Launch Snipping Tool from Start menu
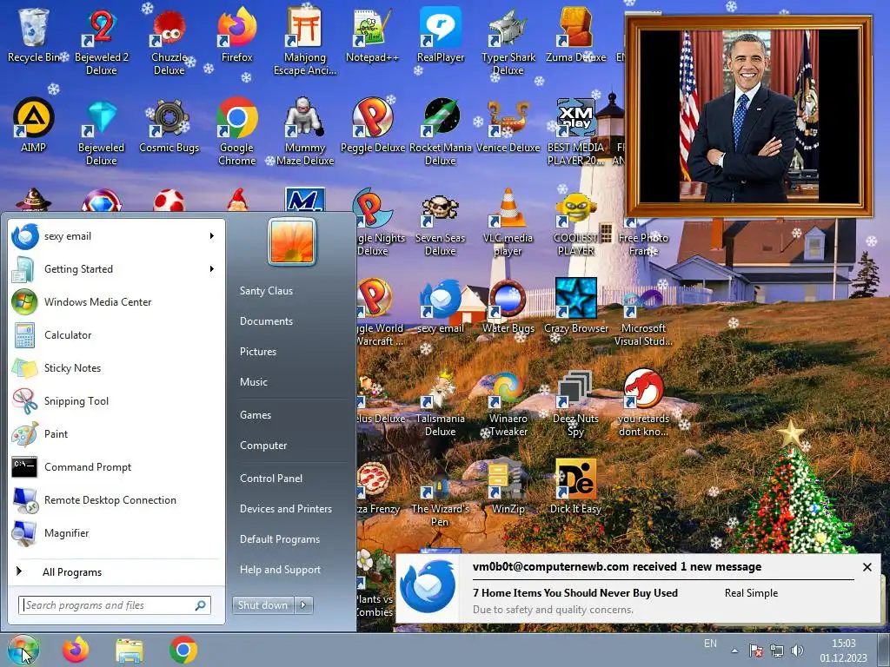 tap(117, 401)
